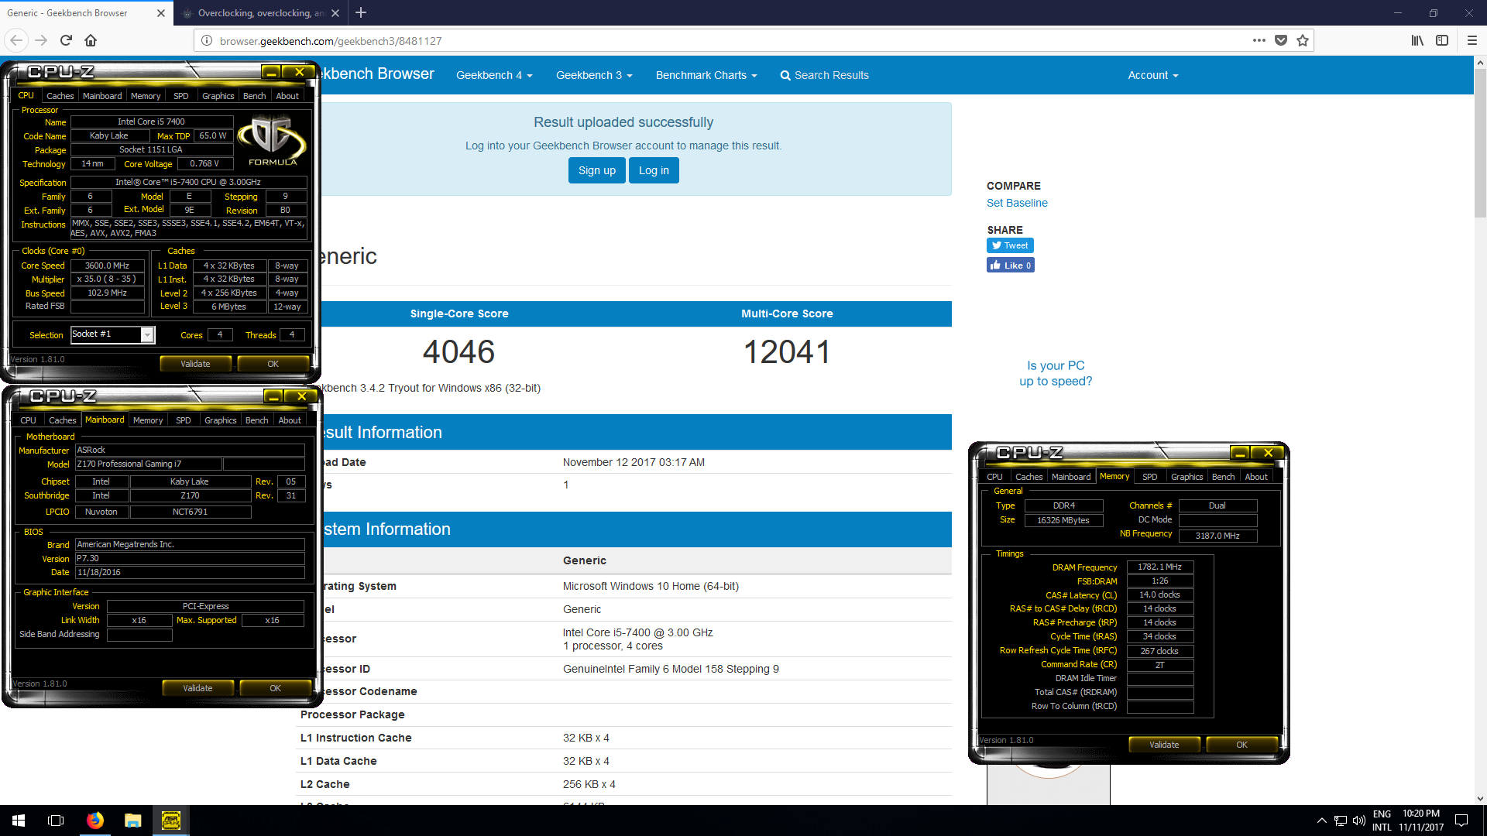Open volume control in system tray
Viewport: 1487px width, 836px height.
1359,821
